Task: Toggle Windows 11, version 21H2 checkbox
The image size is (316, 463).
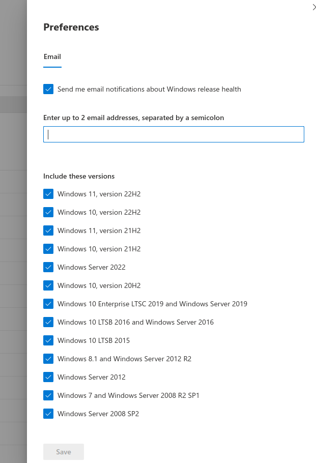Action: tap(48, 230)
